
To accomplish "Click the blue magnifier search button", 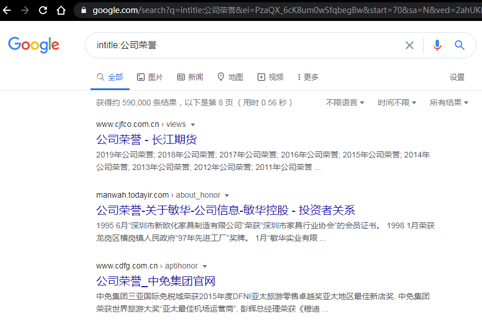I will pos(459,45).
